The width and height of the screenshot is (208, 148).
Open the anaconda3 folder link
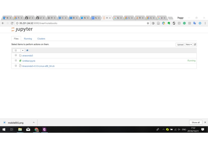28,56
